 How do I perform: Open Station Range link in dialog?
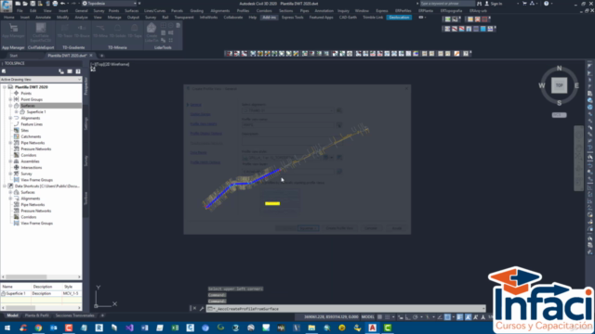[x=201, y=114]
